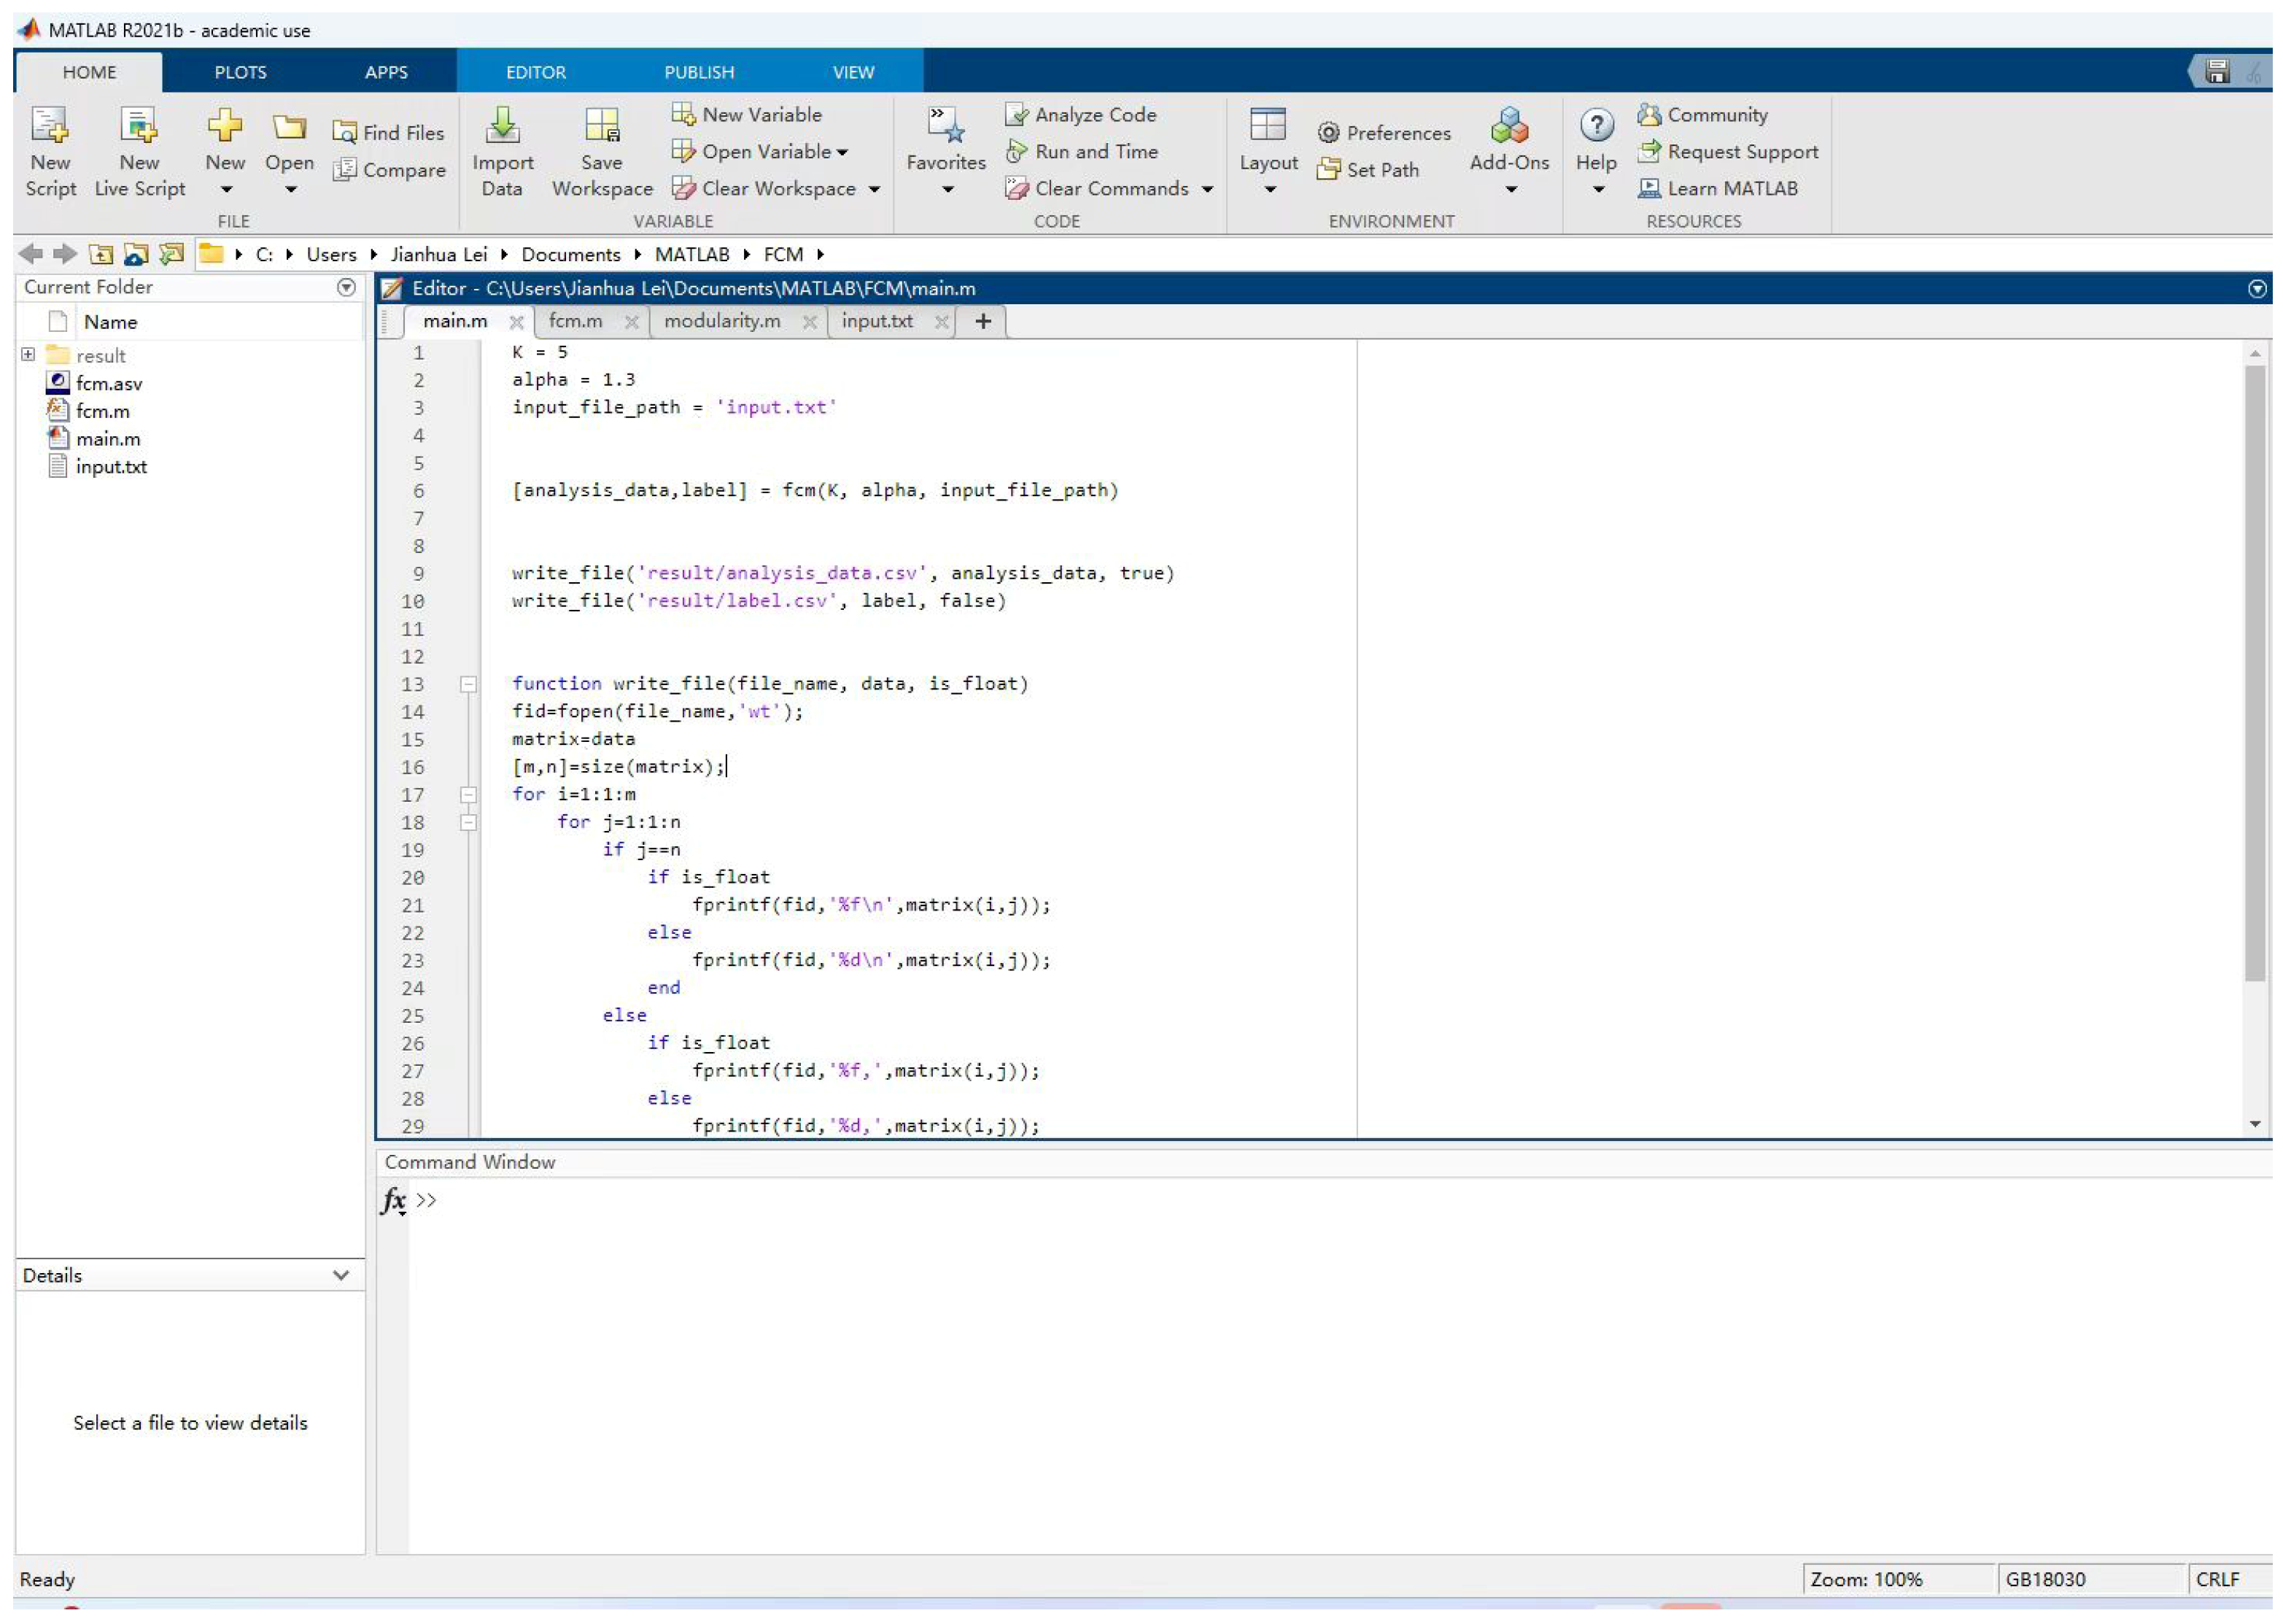This screenshot has height=1624, width=2283.
Task: Collapse the for i loop fold marker
Action: pos(468,796)
